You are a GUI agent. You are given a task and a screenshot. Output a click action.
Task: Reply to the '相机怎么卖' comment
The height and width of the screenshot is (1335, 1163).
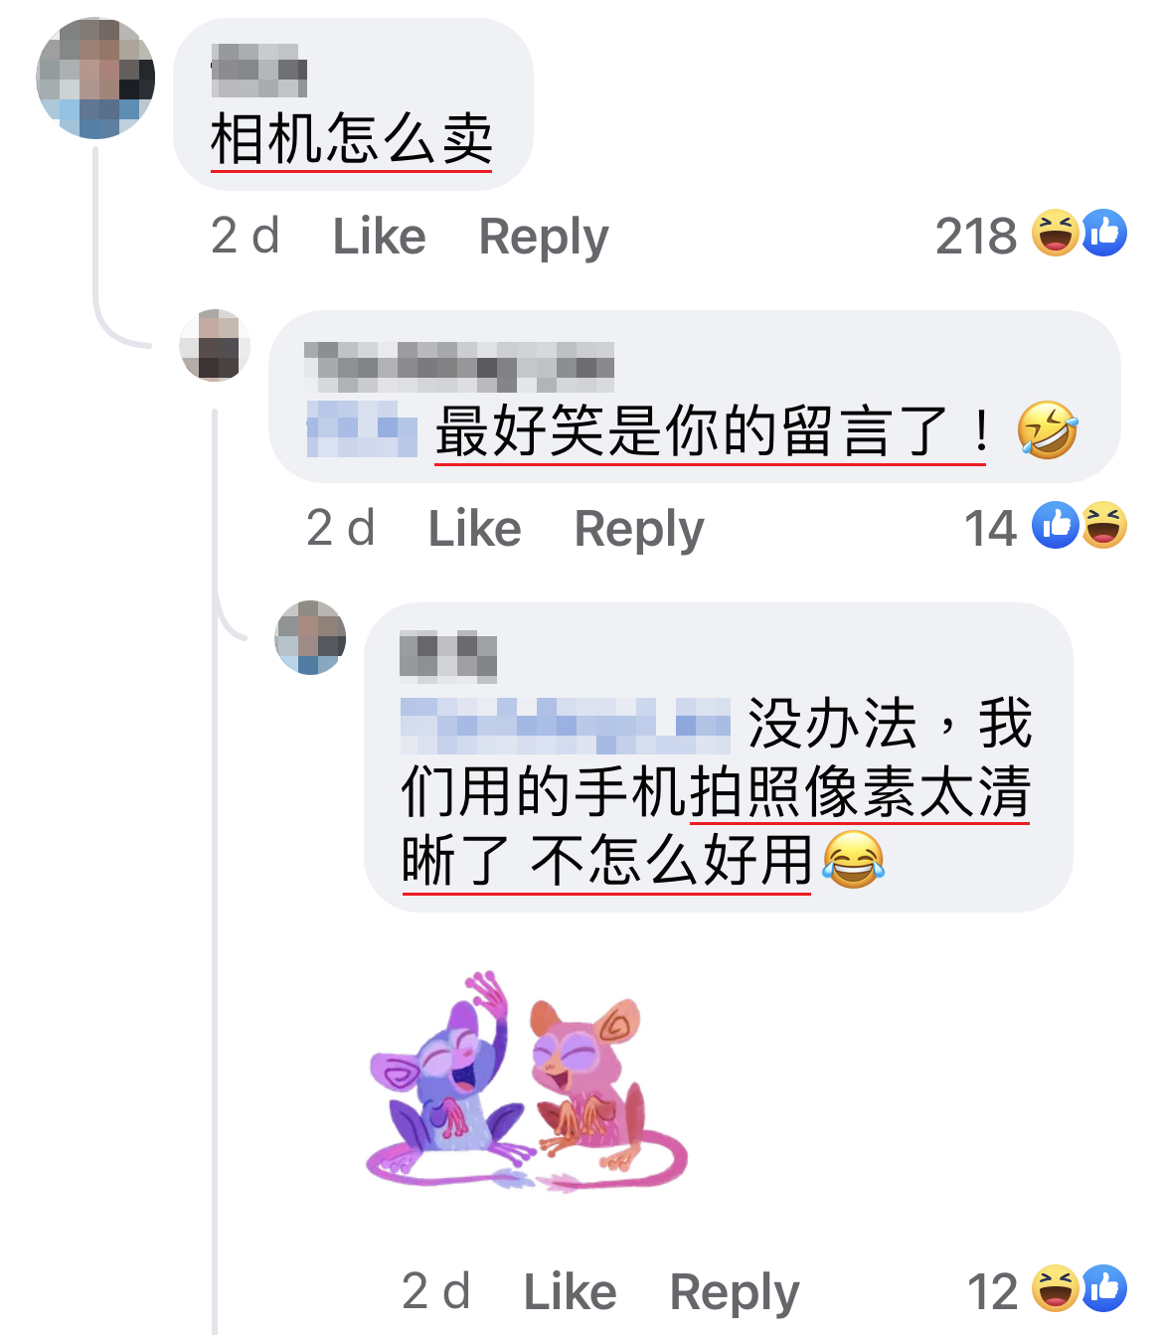tap(543, 239)
